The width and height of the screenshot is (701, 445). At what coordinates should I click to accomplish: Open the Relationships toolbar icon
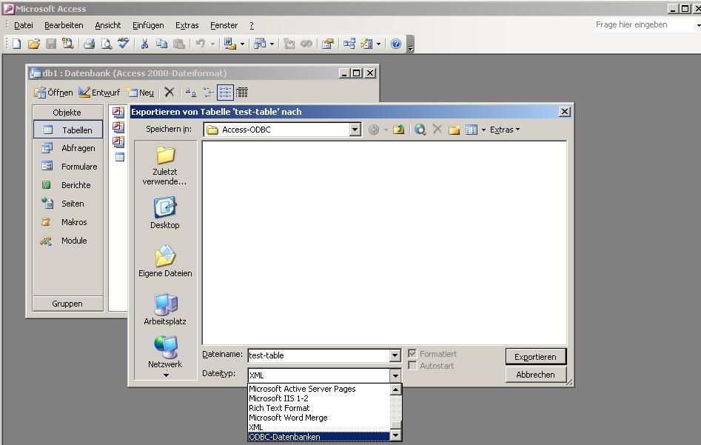coord(349,44)
